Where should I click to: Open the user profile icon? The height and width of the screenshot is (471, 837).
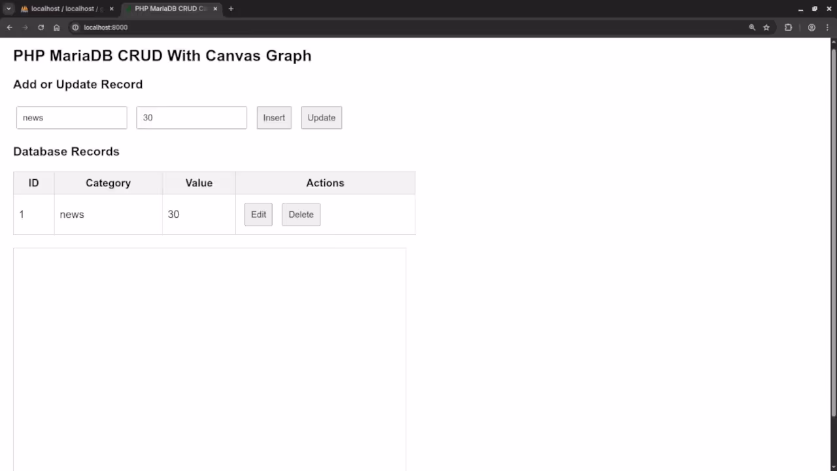(811, 27)
